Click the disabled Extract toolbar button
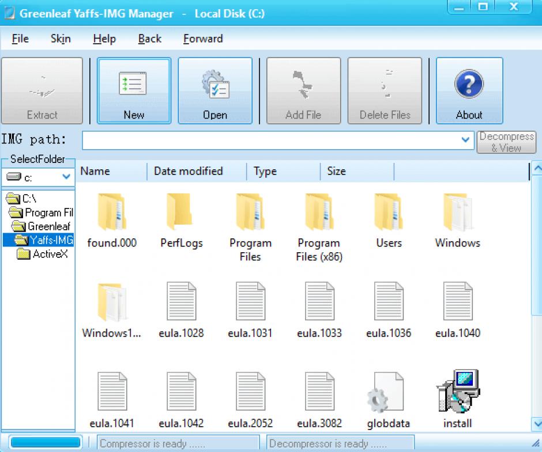The height and width of the screenshot is (452, 542). (x=42, y=91)
